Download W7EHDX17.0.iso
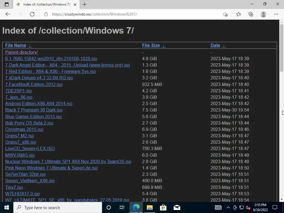This screenshot has height=213, width=284. pyautogui.click(x=22, y=194)
